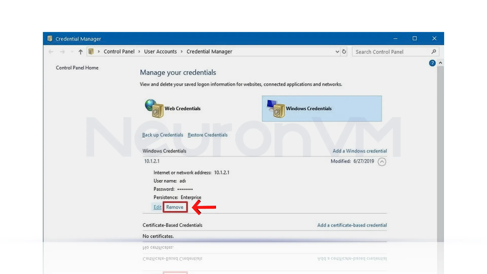Click the address bar folder icon
The image size is (487, 274).
click(x=91, y=52)
